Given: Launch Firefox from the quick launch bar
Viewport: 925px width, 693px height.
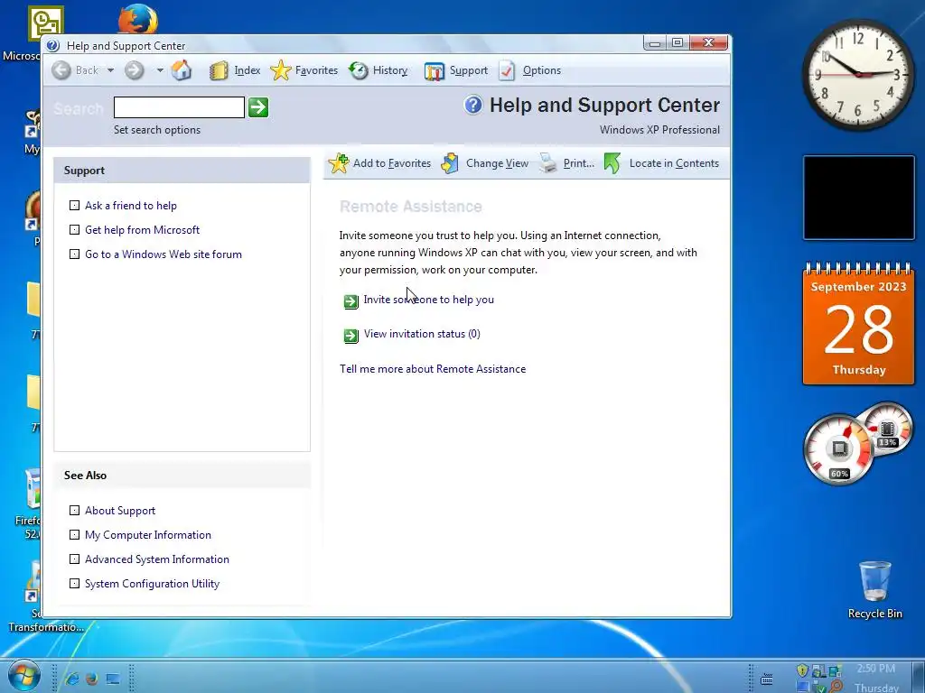Looking at the screenshot, I should (x=91, y=679).
